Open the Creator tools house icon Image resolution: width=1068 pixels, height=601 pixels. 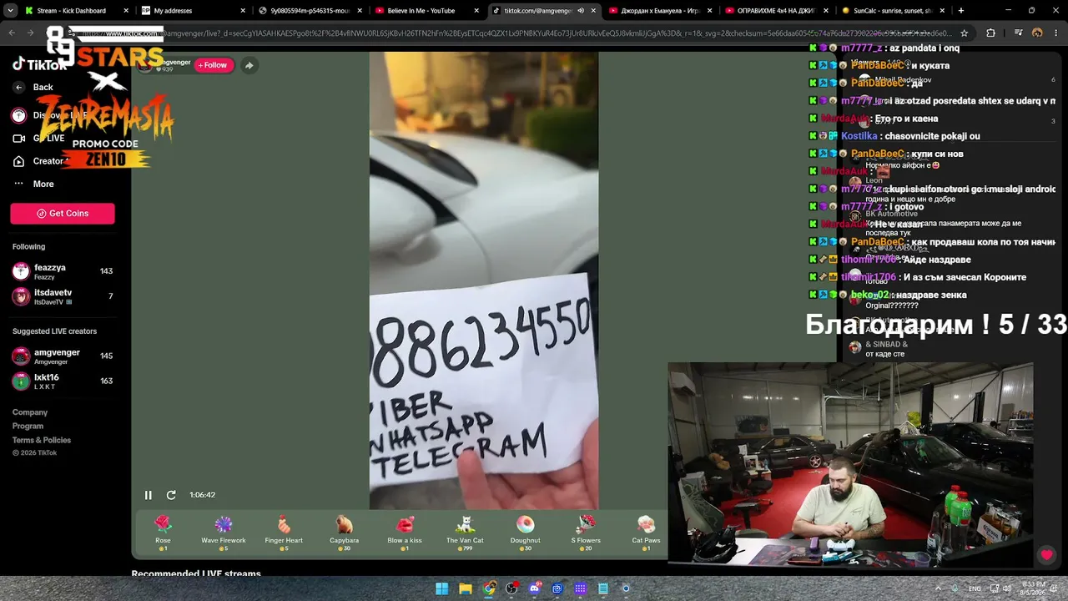(18, 161)
